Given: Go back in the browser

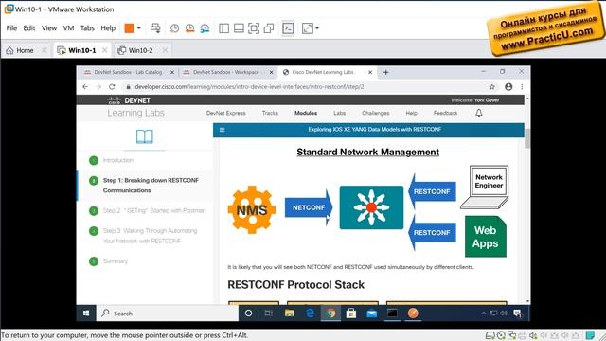Looking at the screenshot, I should [85, 87].
